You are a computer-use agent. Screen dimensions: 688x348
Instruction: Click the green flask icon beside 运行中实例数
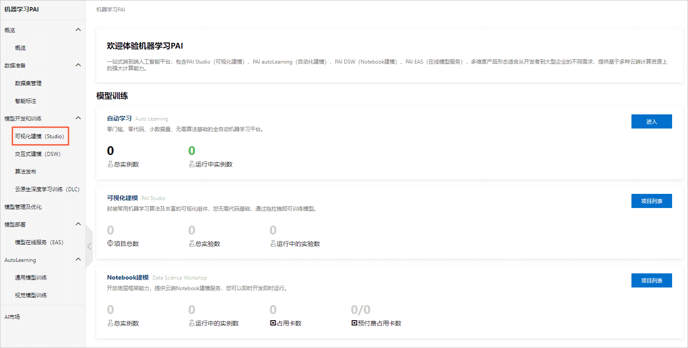pyautogui.click(x=191, y=163)
